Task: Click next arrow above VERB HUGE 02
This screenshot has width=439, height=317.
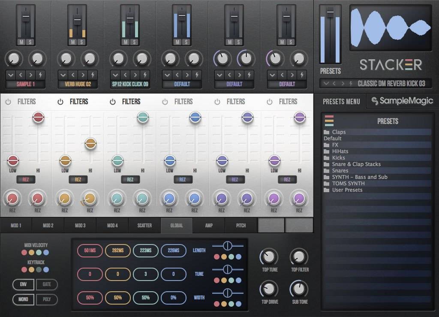Action: tap(82, 74)
